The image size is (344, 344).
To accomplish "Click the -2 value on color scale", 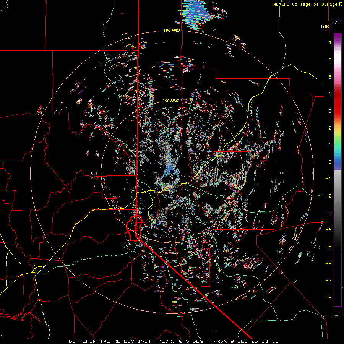I will point(328,196).
